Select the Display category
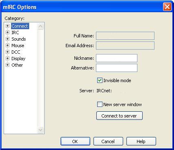 [18, 59]
